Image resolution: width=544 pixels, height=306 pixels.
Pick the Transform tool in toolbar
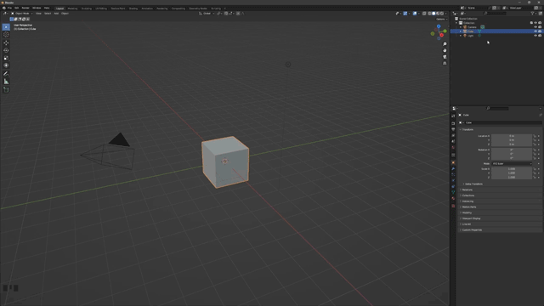click(6, 65)
